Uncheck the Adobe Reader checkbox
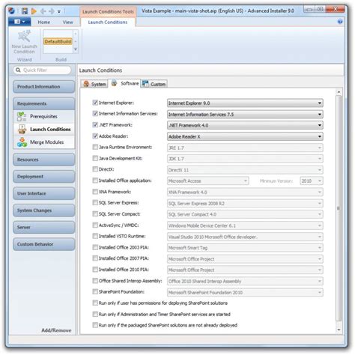Viewport: 355px width, 355px height. point(95,136)
